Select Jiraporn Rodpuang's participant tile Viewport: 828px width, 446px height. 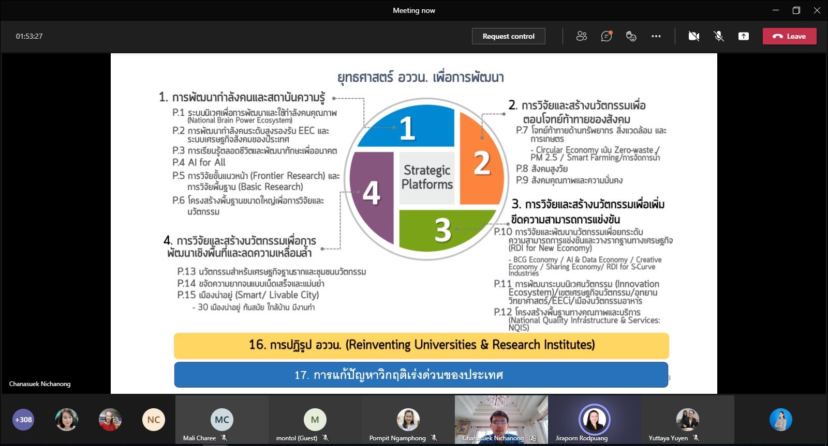594,420
